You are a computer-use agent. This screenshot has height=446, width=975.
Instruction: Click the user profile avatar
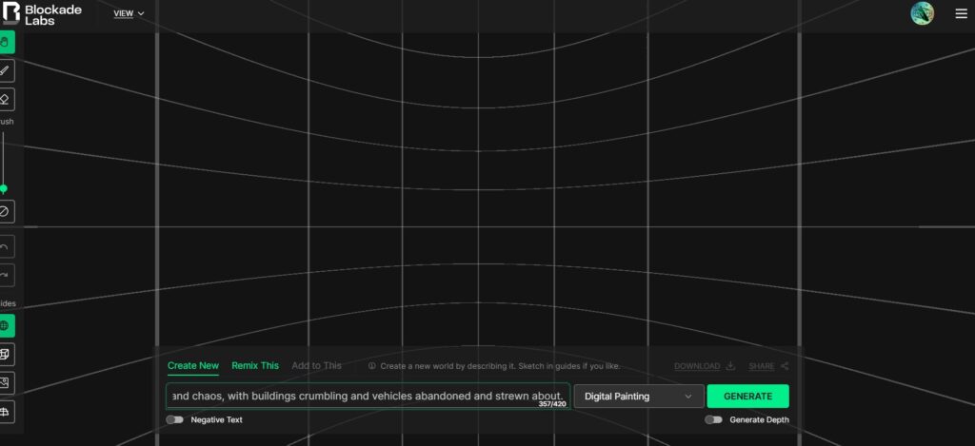pyautogui.click(x=922, y=13)
